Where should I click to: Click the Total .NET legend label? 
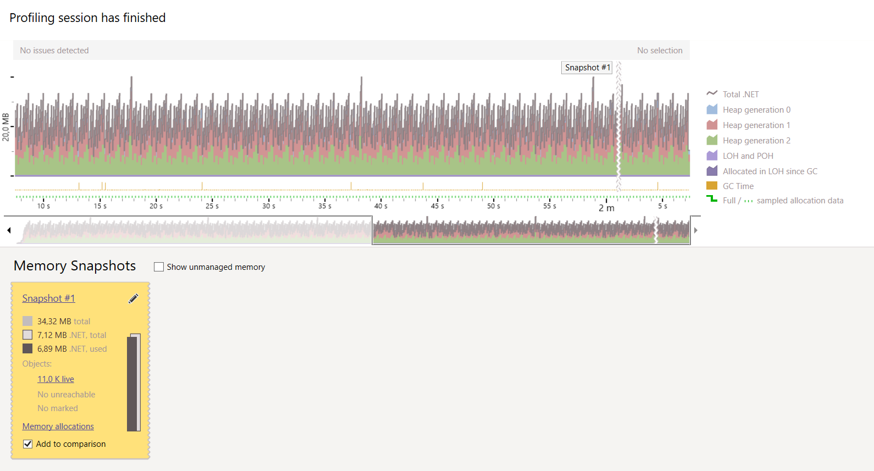pos(741,95)
